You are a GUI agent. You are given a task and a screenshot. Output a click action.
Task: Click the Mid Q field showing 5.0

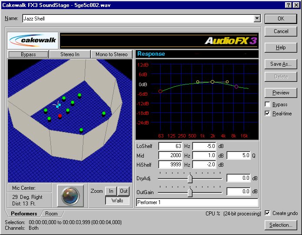click(x=239, y=155)
